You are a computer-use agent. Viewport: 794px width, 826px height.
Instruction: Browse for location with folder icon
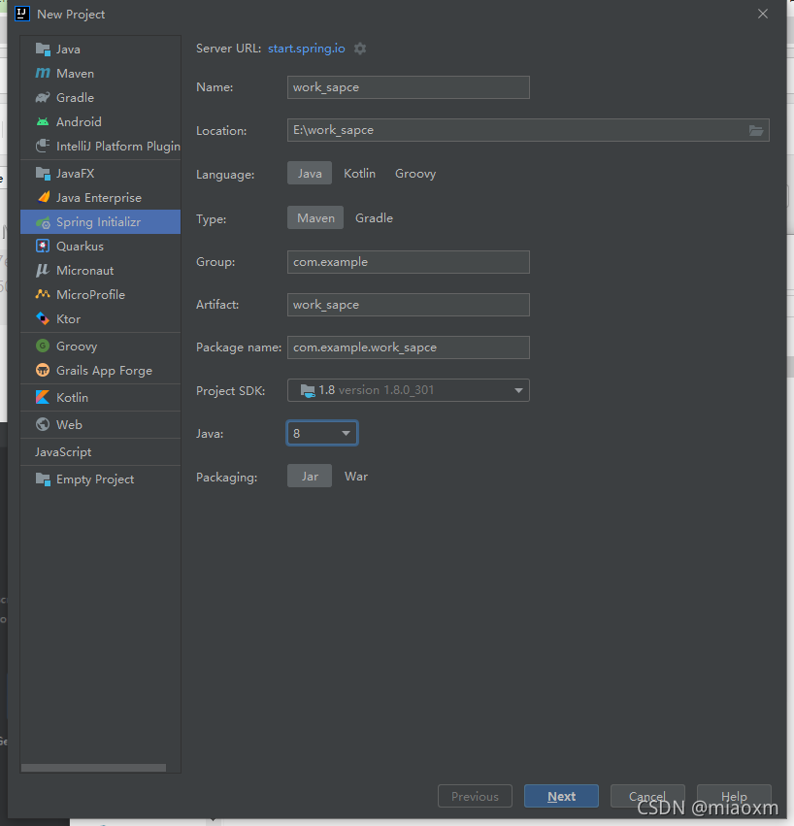(756, 130)
